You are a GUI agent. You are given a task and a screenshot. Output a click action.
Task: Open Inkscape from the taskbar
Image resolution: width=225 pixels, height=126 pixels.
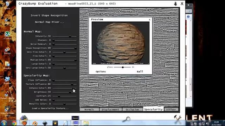pos(45,123)
